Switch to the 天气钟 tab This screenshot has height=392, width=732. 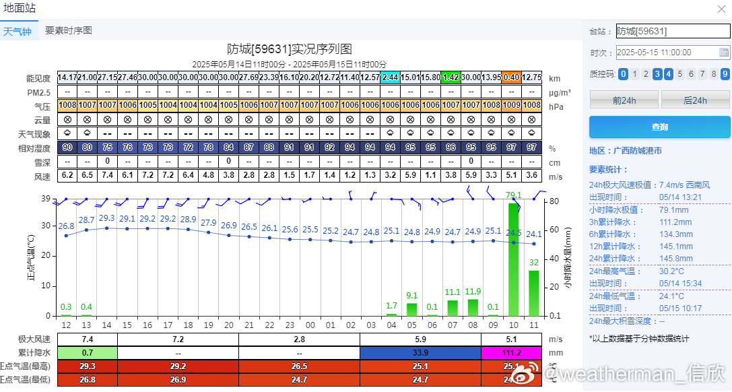pyautogui.click(x=18, y=31)
